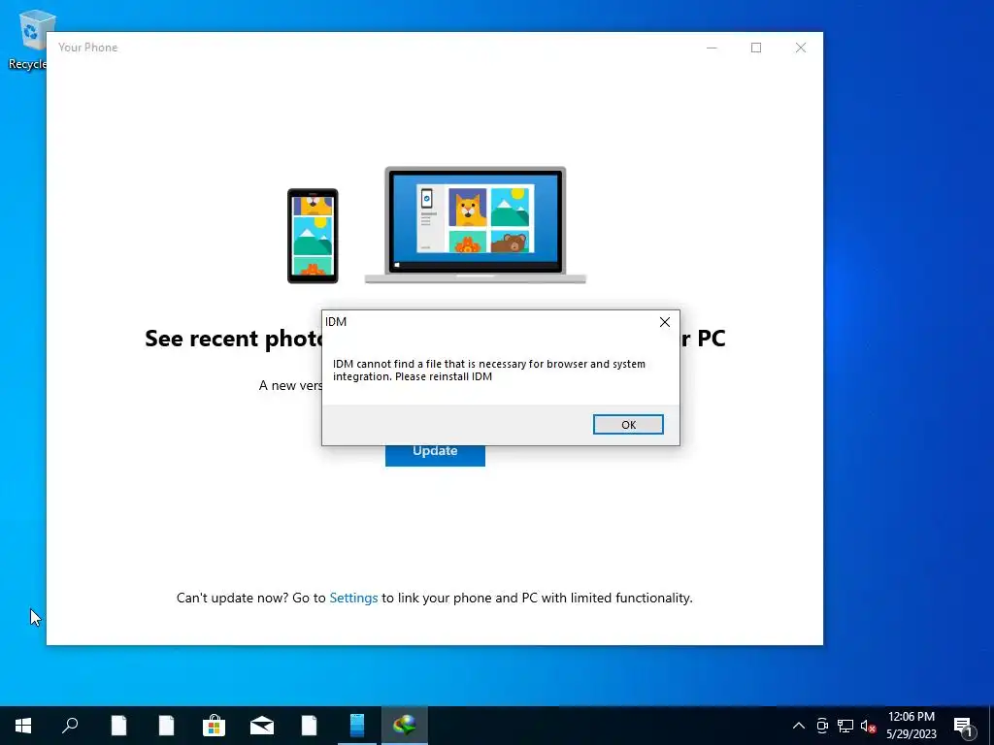Maximize the Your Phone window
This screenshot has height=745, width=994.
point(755,48)
